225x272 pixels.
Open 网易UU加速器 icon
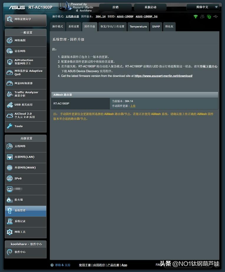pos(9,83)
